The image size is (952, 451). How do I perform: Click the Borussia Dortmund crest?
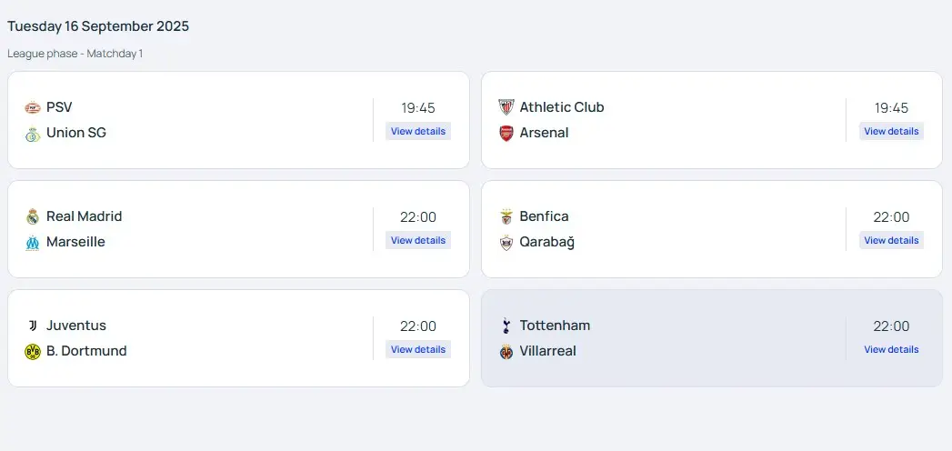(33, 352)
